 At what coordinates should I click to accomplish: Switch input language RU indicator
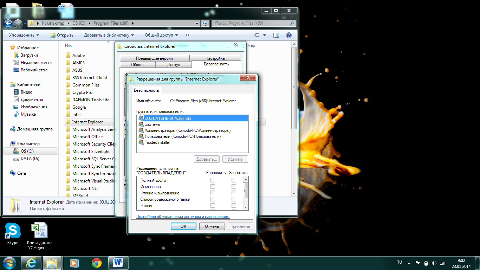399,262
